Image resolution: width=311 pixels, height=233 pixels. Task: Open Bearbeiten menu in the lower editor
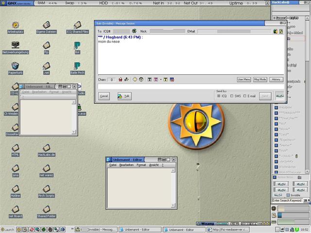(126, 165)
